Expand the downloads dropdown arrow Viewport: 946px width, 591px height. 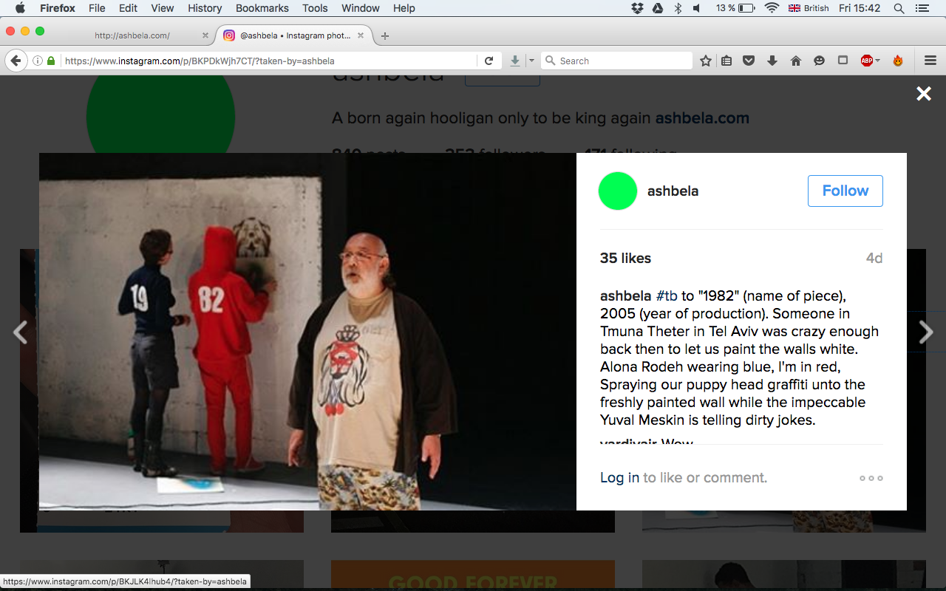pyautogui.click(x=531, y=61)
